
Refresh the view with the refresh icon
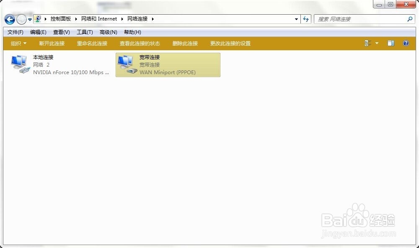(x=305, y=19)
